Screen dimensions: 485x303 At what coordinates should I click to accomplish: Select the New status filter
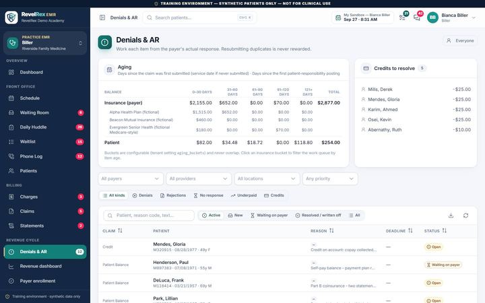point(235,215)
